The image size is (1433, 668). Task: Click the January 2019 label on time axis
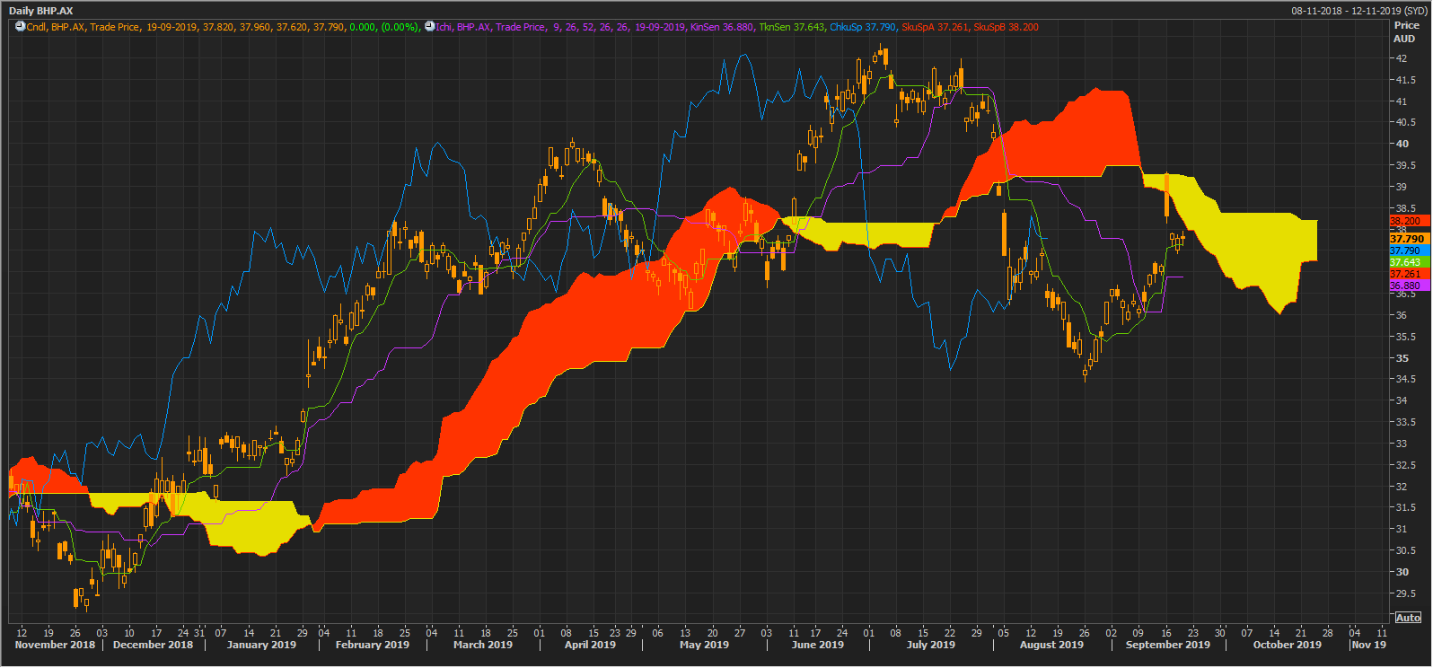(261, 645)
